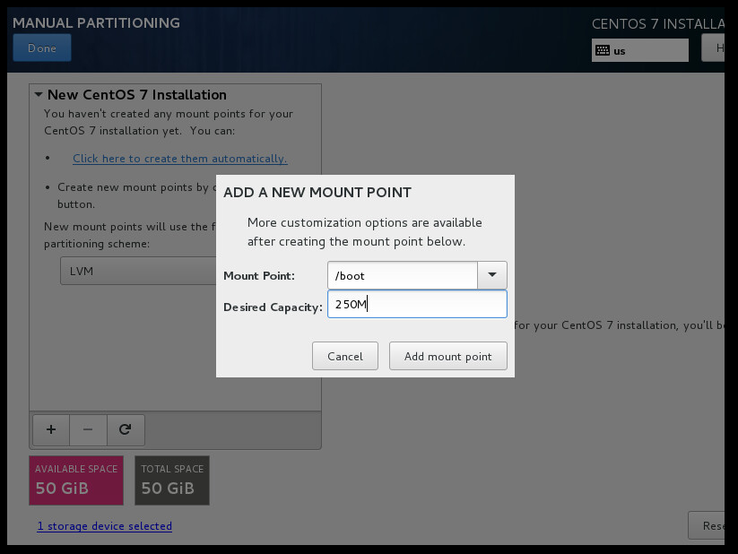Viewport: 738px width, 554px height.
Task: Click the plus icon to add mount point
Action: click(x=51, y=429)
